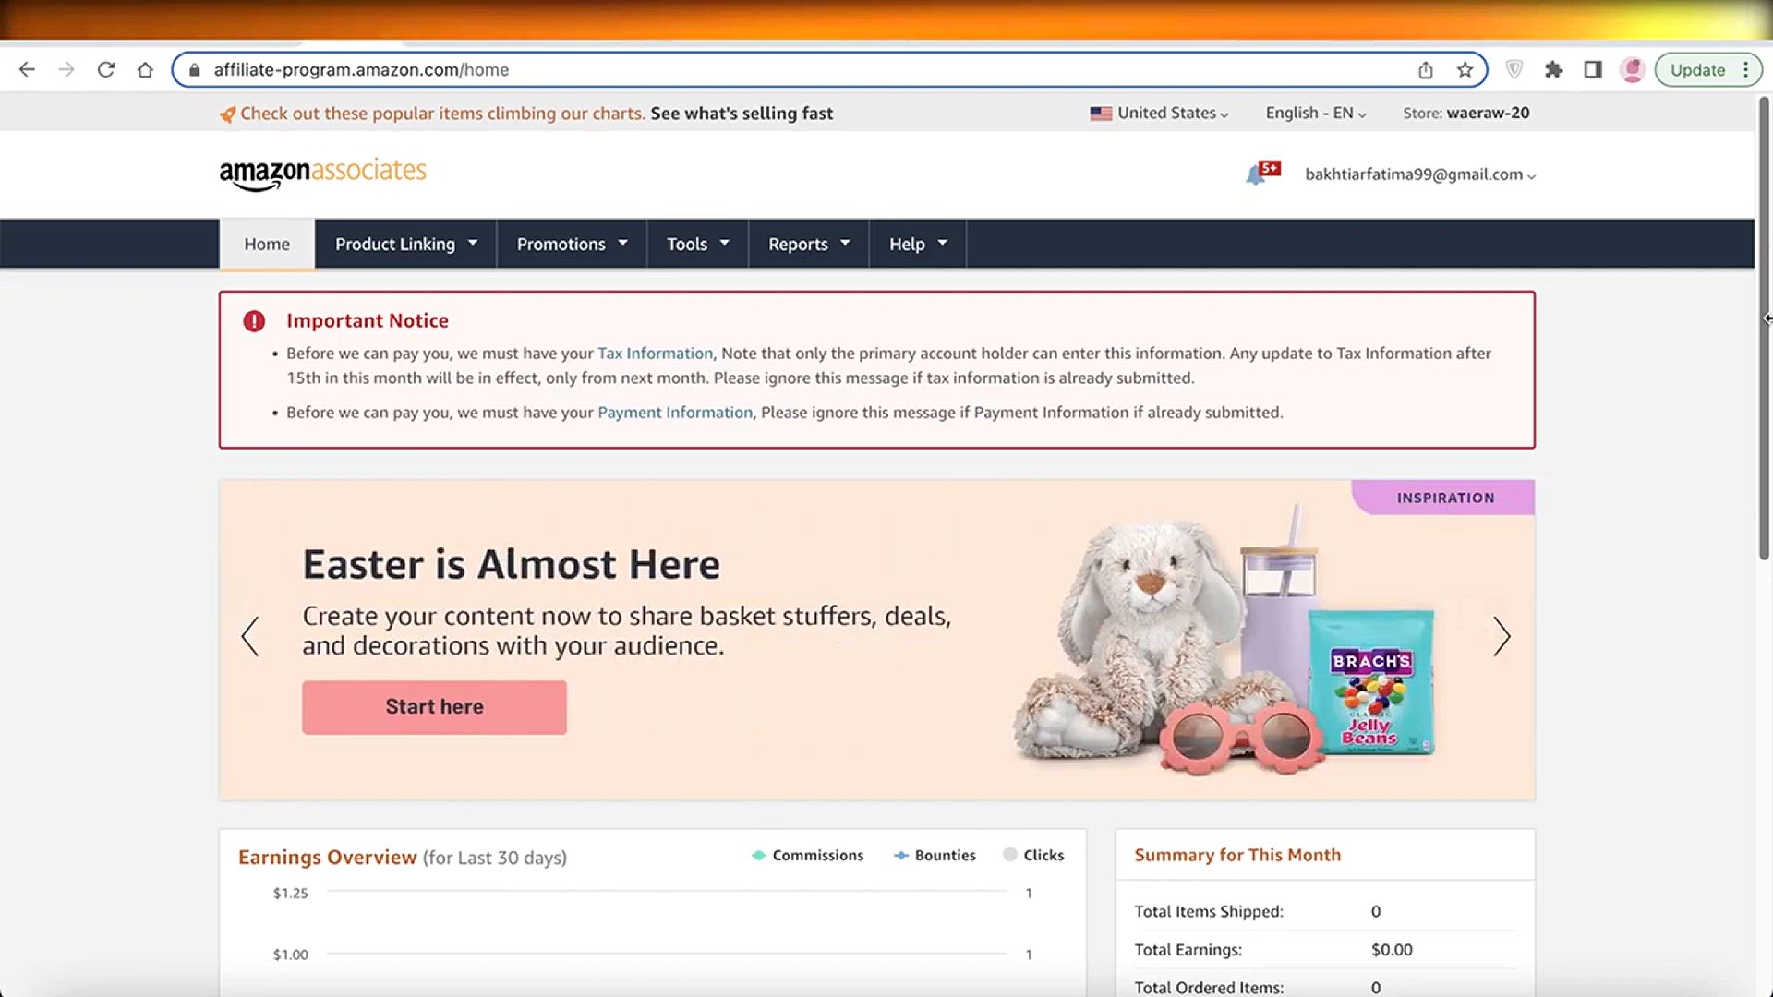Expand the Promotions menu
The image size is (1773, 997).
572,244
